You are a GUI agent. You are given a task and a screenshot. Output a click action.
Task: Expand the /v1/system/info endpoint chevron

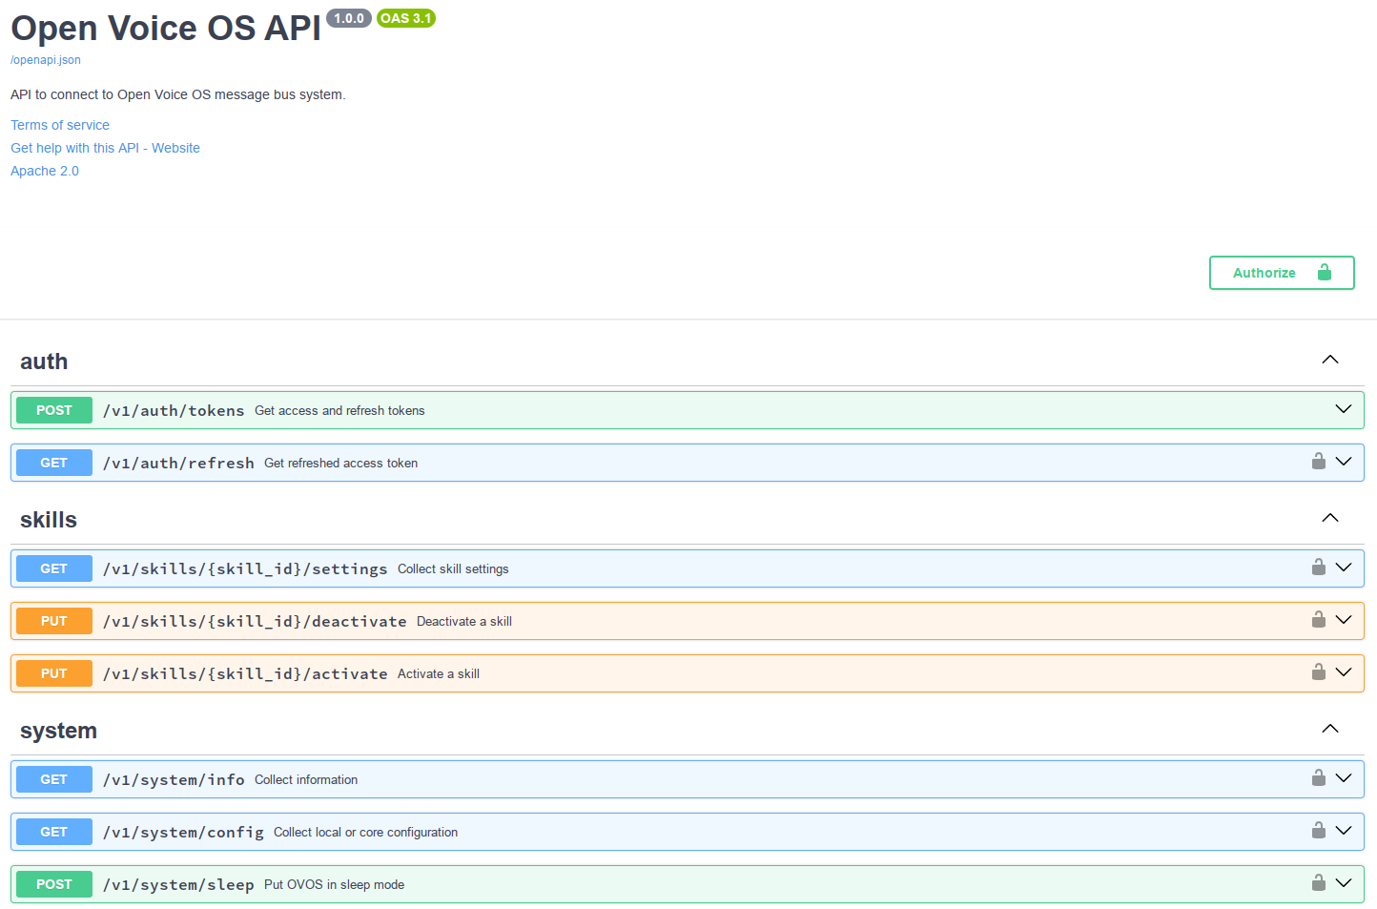(x=1344, y=778)
